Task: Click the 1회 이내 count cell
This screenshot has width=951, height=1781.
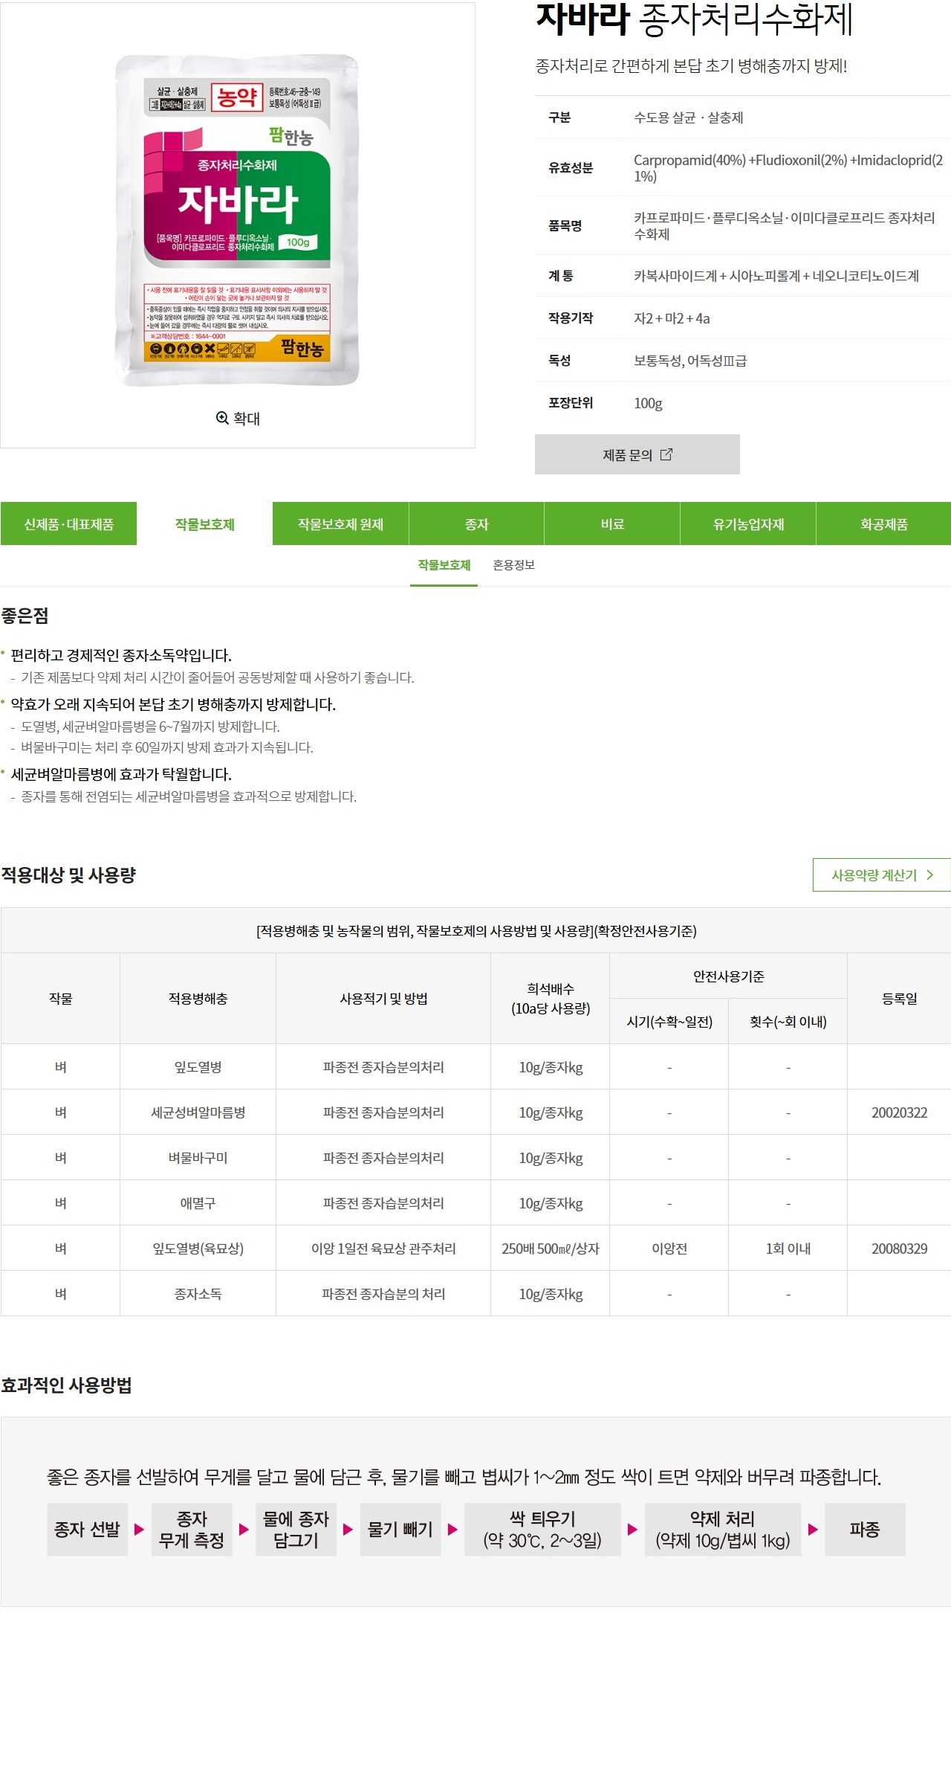Action: pyautogui.click(x=788, y=1249)
